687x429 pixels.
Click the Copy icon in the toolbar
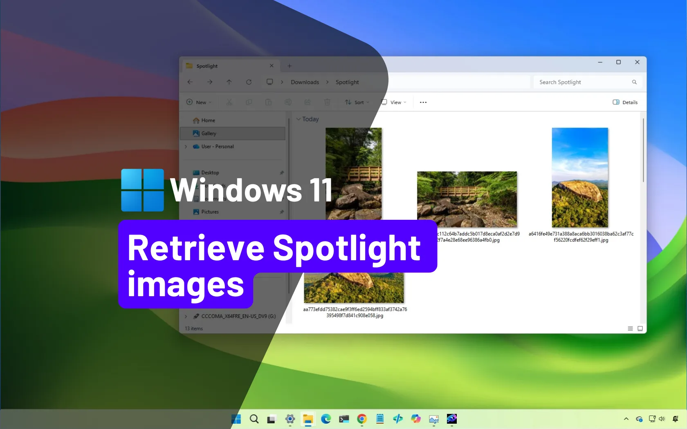coord(249,102)
